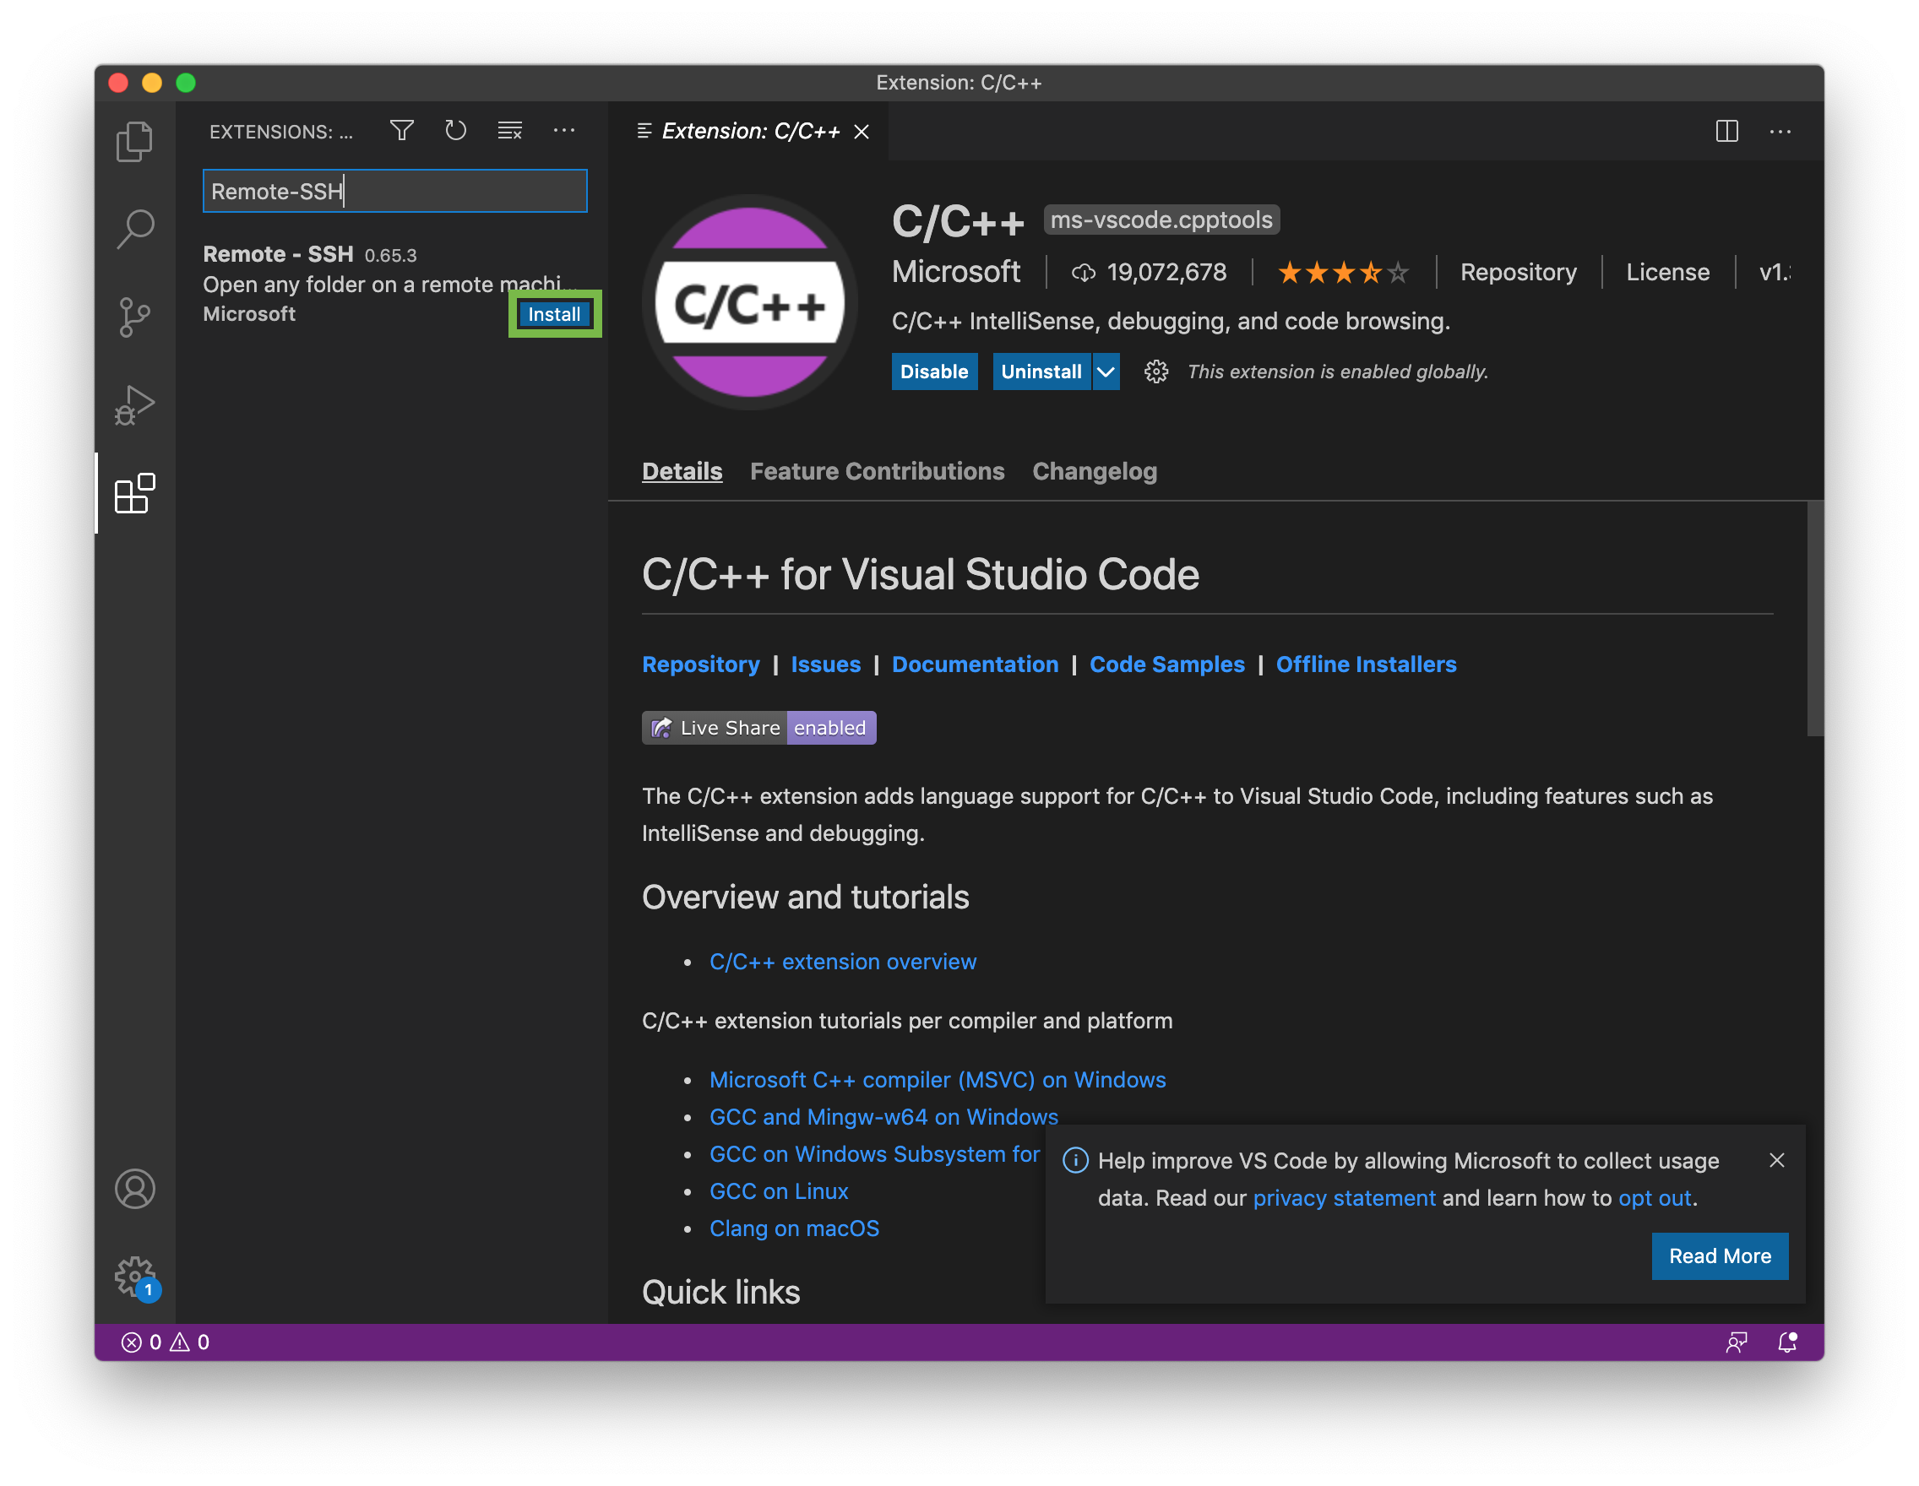Click the readme vertical scrollbar
The image size is (1919, 1486).
[1814, 618]
